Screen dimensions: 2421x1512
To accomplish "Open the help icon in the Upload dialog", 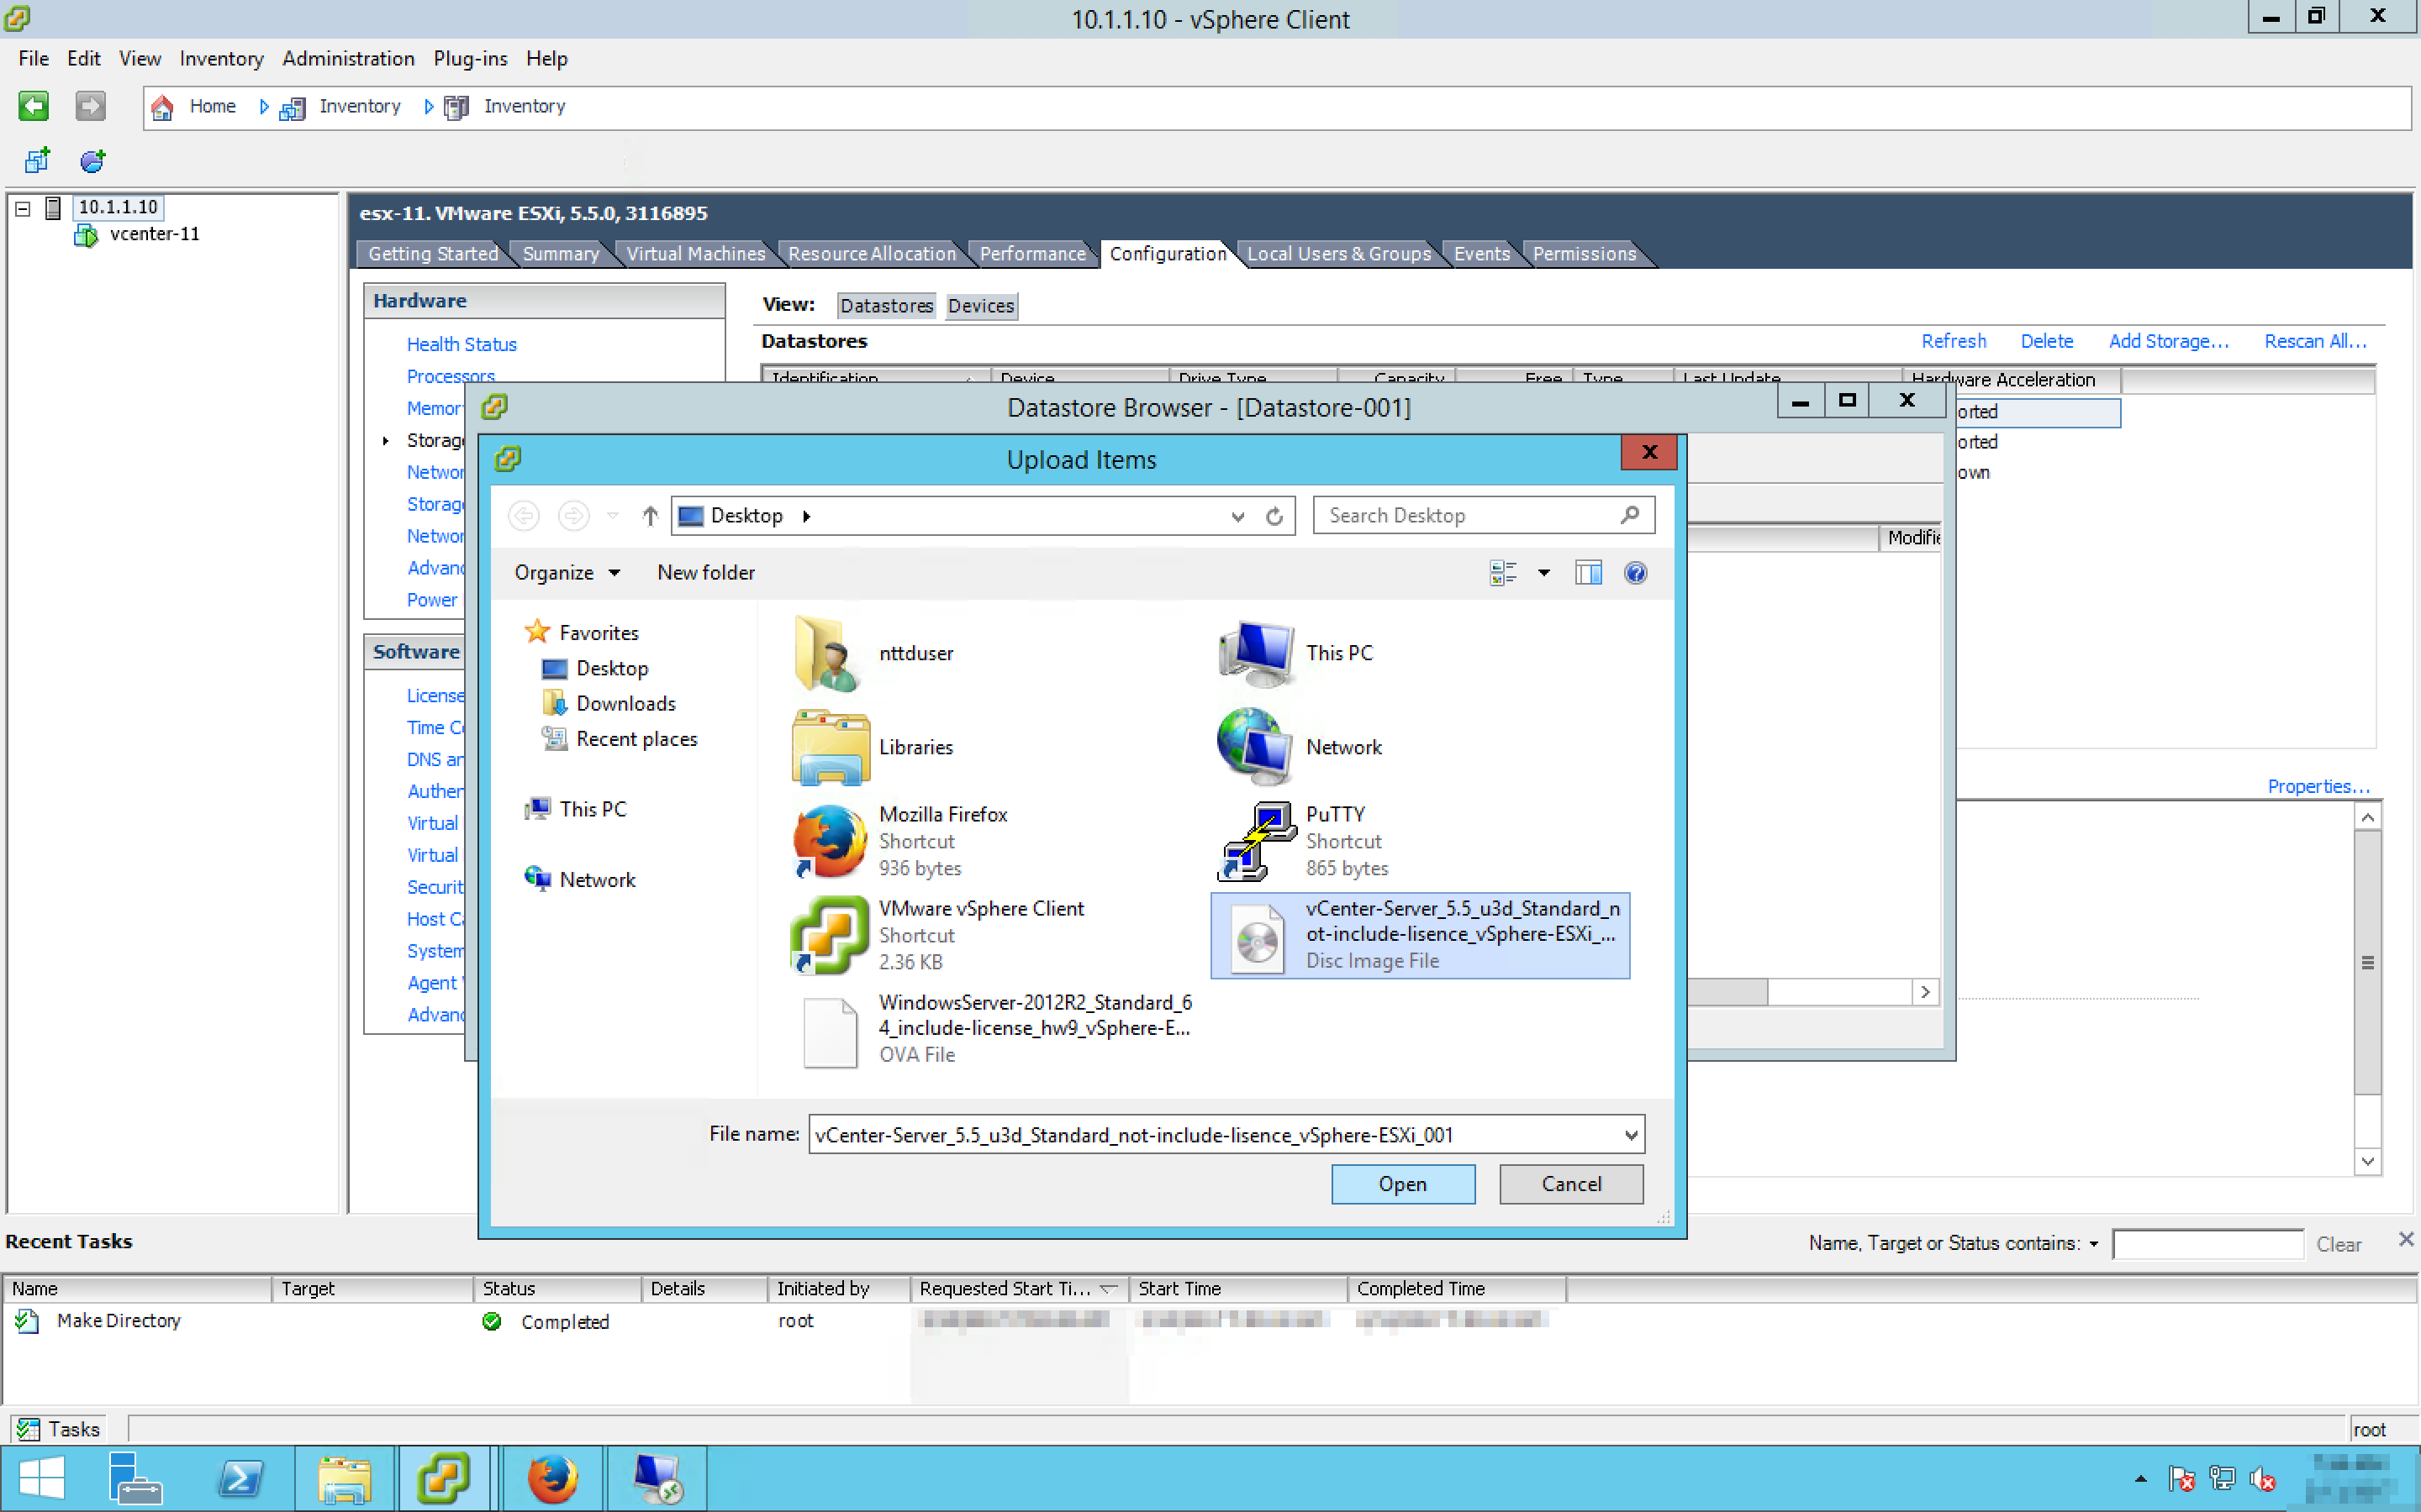I will tap(1635, 573).
